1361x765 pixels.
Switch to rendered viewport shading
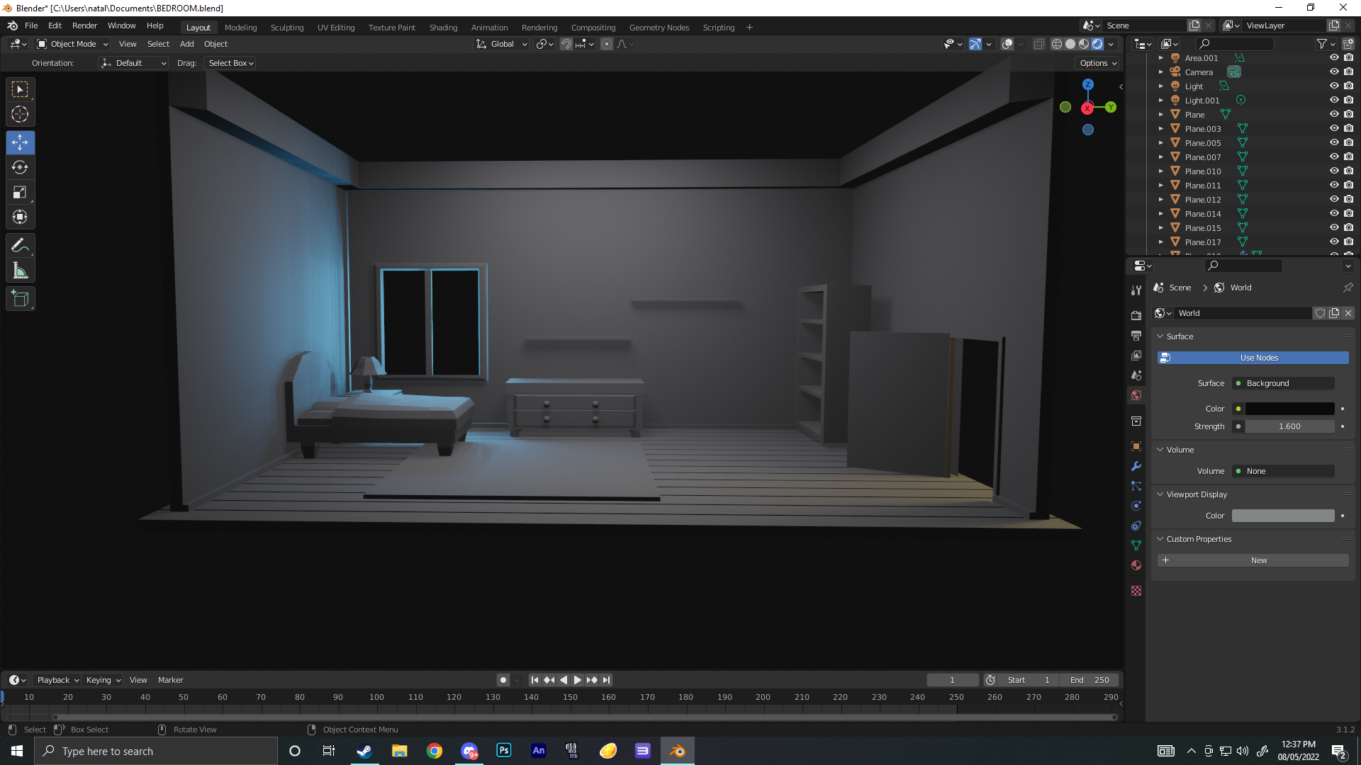click(x=1097, y=44)
